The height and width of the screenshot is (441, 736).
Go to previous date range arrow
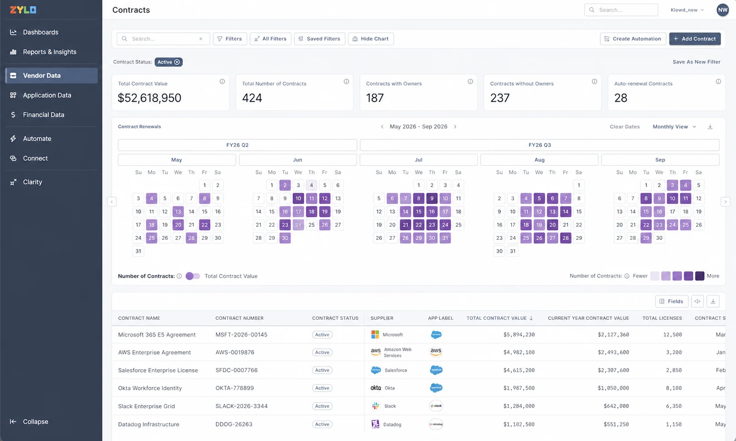pos(382,127)
